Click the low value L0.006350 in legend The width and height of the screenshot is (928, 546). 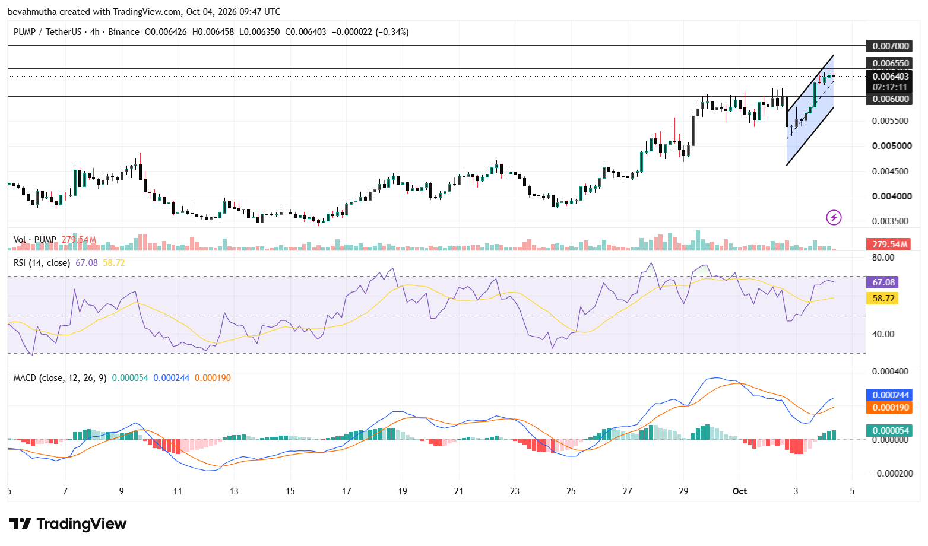pos(259,32)
